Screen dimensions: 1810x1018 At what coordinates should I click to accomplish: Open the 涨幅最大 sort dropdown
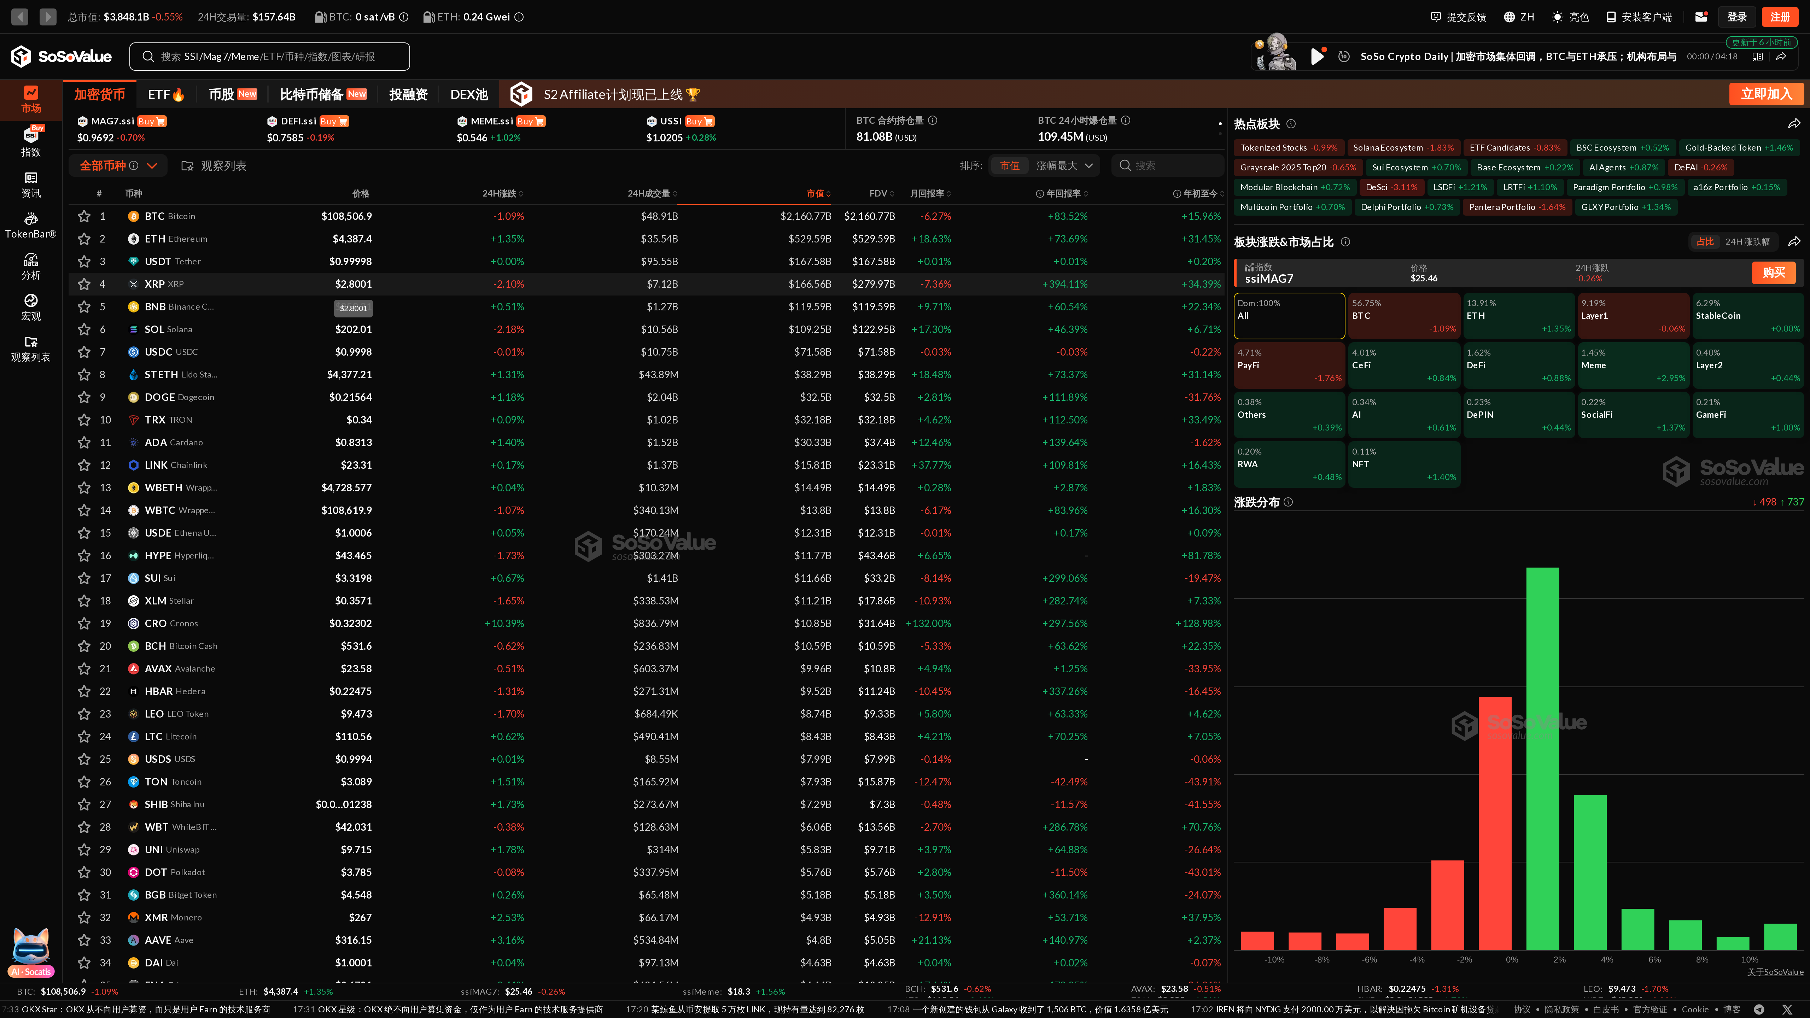point(1064,166)
